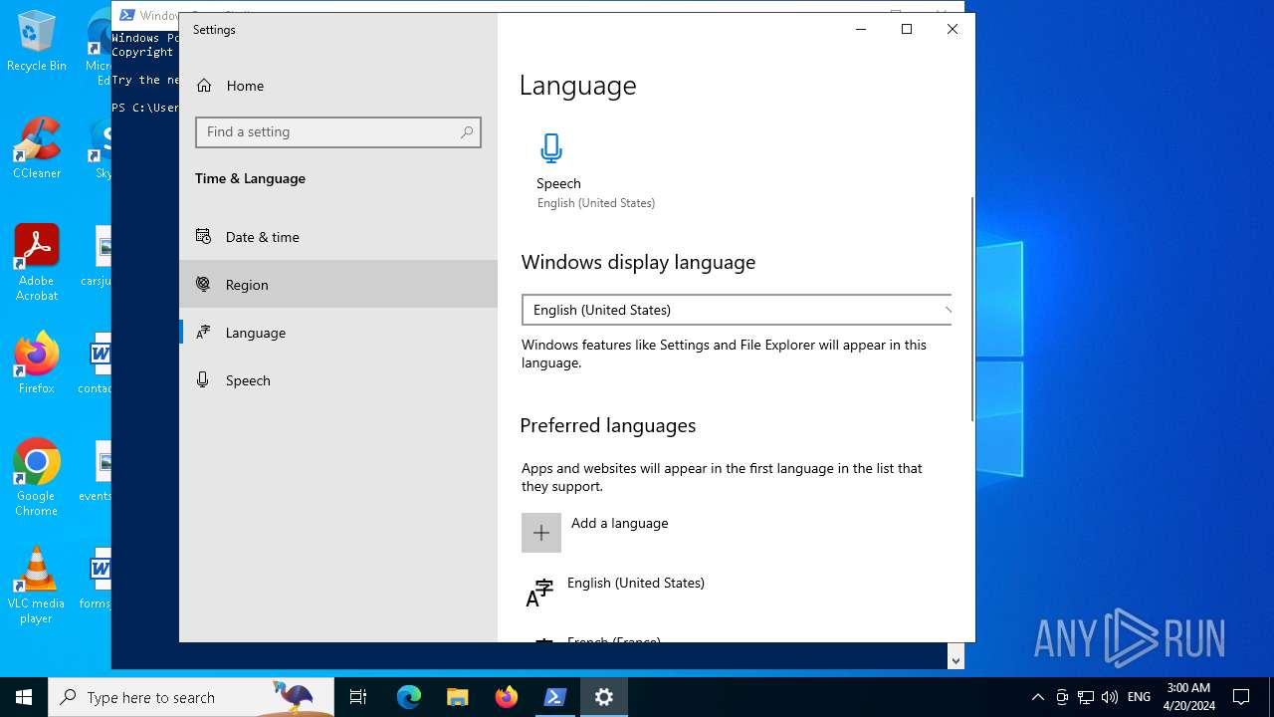Click ENG input language indicator
The image size is (1274, 717).
click(x=1140, y=697)
